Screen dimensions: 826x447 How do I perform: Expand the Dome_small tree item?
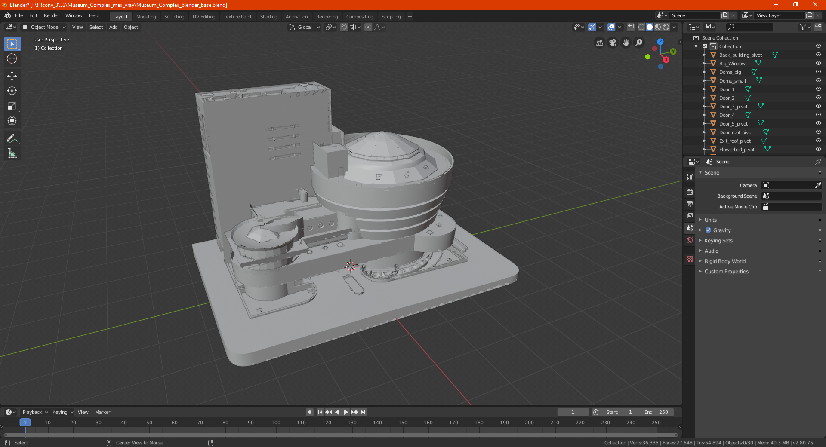coord(705,81)
